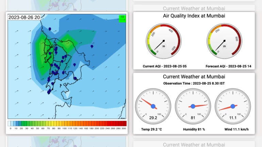This screenshot has height=147, width=262.
Task: Click the Humidity 81 % label
Action: pyautogui.click(x=193, y=129)
